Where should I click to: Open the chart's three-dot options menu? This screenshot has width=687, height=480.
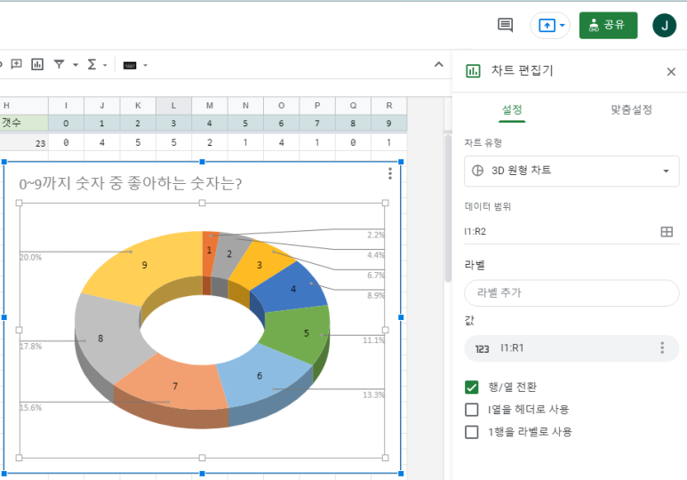389,173
